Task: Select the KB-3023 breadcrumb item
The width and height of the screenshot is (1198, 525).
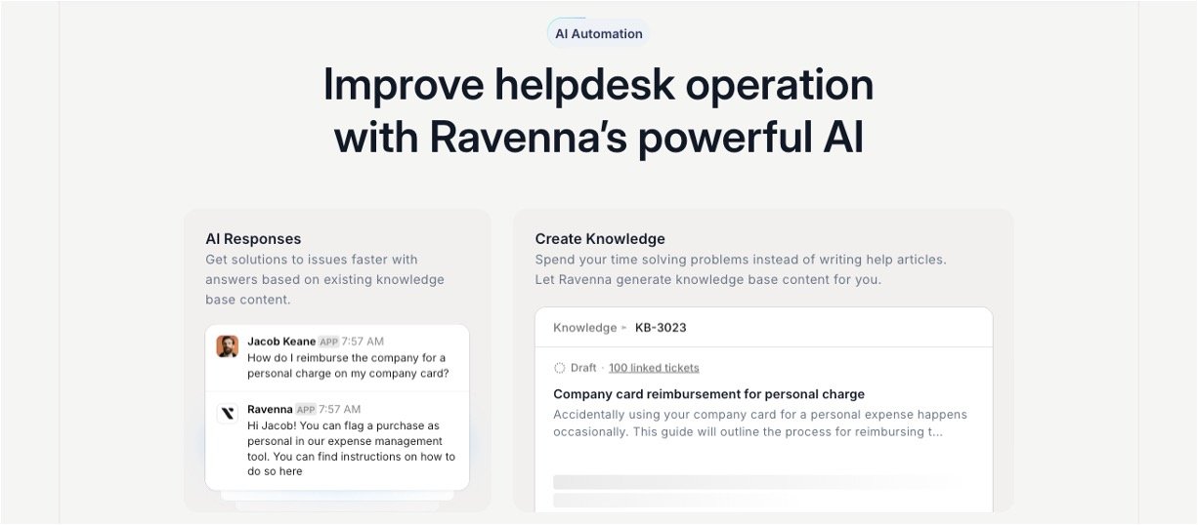Action: pyautogui.click(x=661, y=328)
